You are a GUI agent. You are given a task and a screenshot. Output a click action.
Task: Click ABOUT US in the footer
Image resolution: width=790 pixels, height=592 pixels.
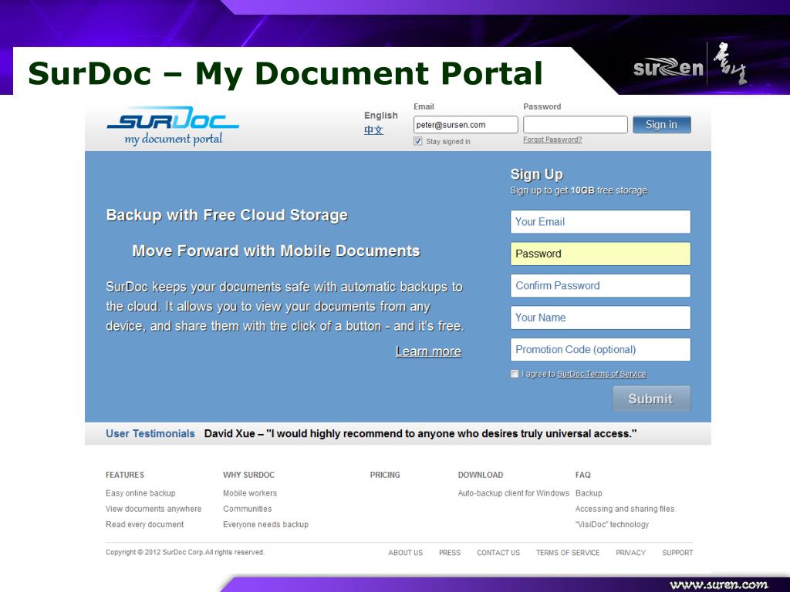(406, 552)
